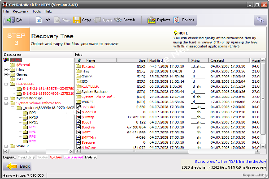
Task: Open the File menu
Action: coord(6,11)
